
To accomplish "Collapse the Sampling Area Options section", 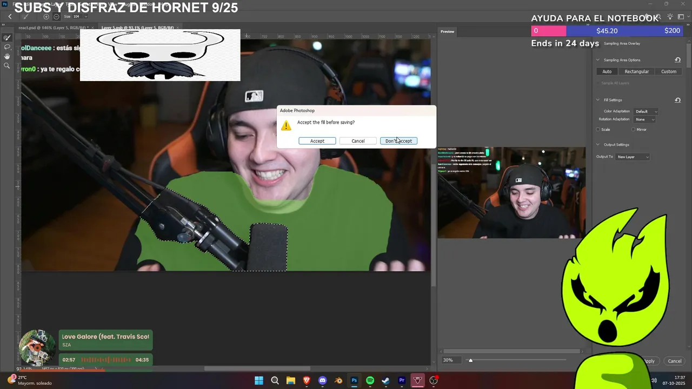I will [598, 60].
